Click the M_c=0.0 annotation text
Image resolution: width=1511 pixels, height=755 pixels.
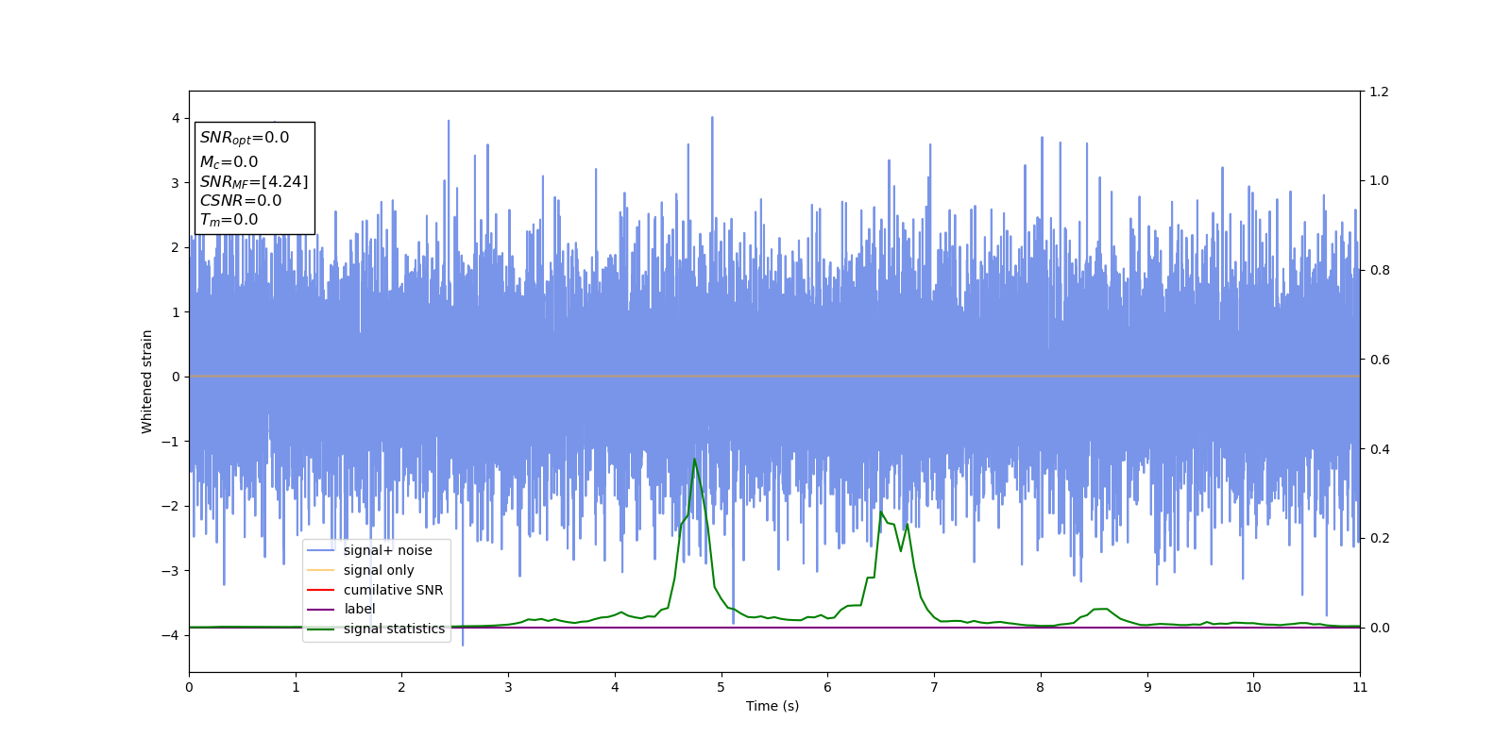point(229,162)
